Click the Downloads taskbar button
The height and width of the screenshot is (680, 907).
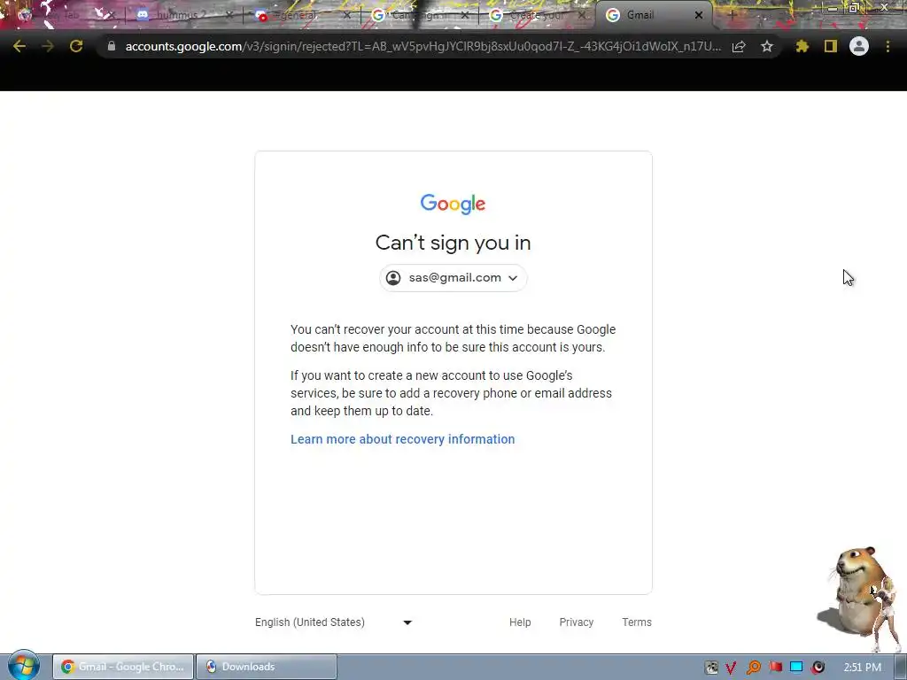[267, 667]
